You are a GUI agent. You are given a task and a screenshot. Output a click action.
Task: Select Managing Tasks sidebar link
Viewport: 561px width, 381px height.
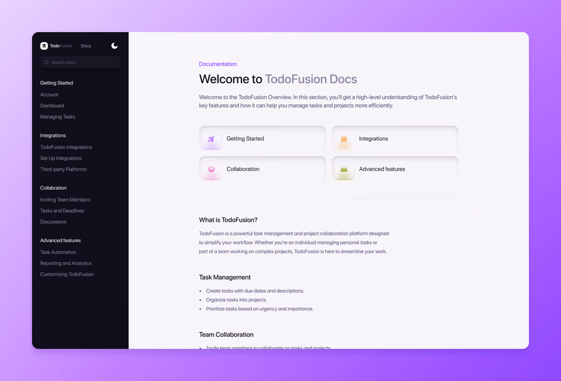(58, 117)
